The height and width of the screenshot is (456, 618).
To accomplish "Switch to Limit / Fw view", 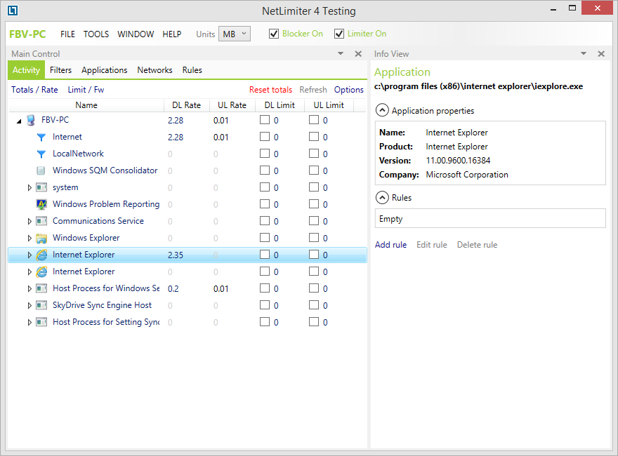I will click(x=86, y=90).
